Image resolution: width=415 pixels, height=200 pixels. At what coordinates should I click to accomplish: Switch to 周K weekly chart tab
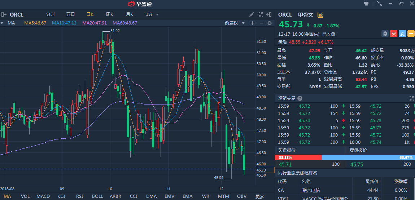(110, 14)
